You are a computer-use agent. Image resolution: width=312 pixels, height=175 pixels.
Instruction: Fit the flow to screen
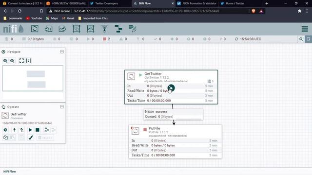(x=21, y=61)
